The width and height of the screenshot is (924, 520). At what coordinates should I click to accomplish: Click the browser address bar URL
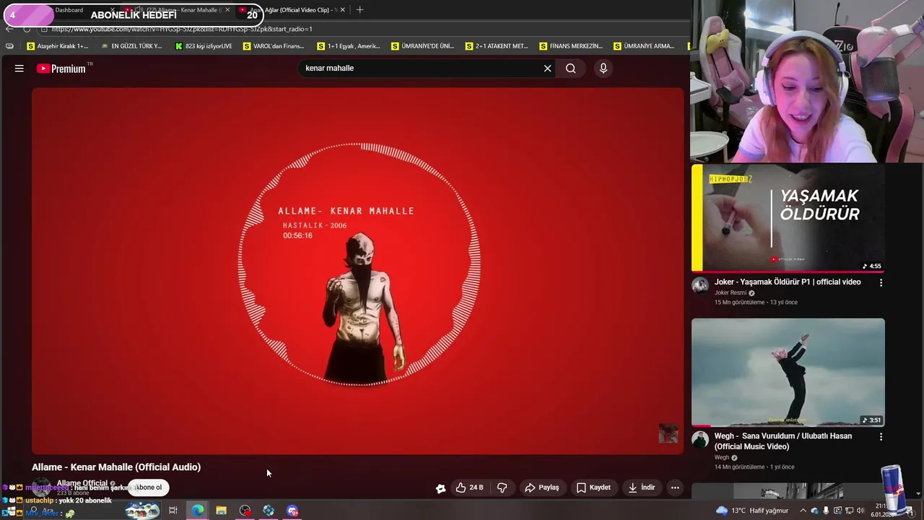coord(182,29)
